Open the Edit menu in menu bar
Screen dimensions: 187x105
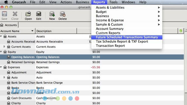pos(42,2)
